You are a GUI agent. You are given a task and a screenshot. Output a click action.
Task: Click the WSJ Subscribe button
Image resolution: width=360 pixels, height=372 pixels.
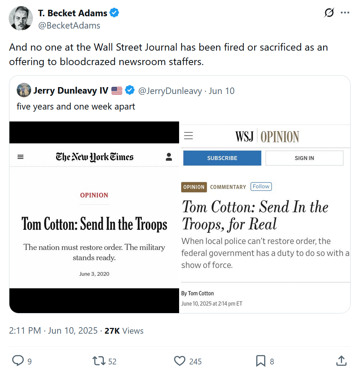click(x=222, y=158)
